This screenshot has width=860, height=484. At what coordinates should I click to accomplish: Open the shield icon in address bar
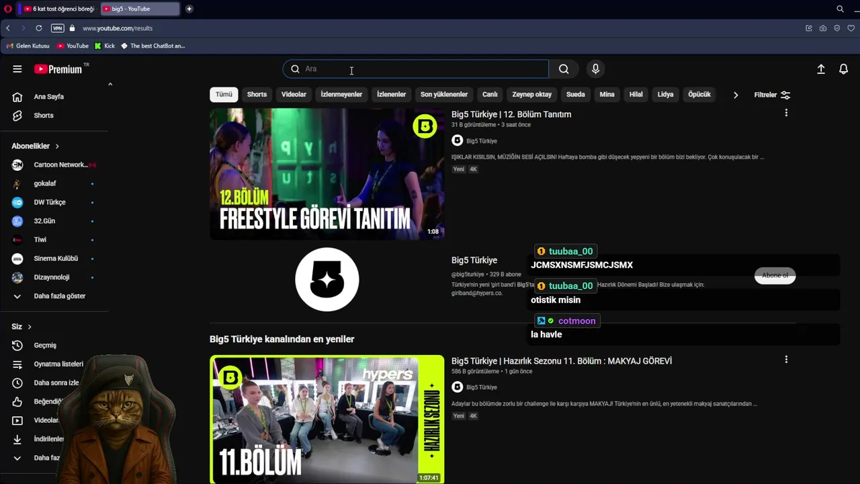(836, 28)
